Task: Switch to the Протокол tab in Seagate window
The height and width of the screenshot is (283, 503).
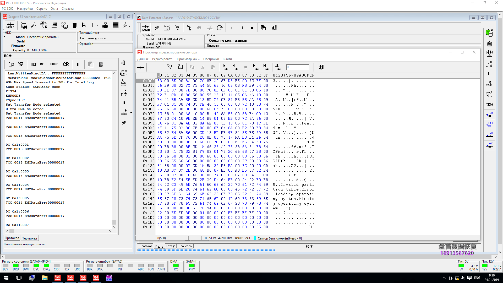Action: [12, 238]
